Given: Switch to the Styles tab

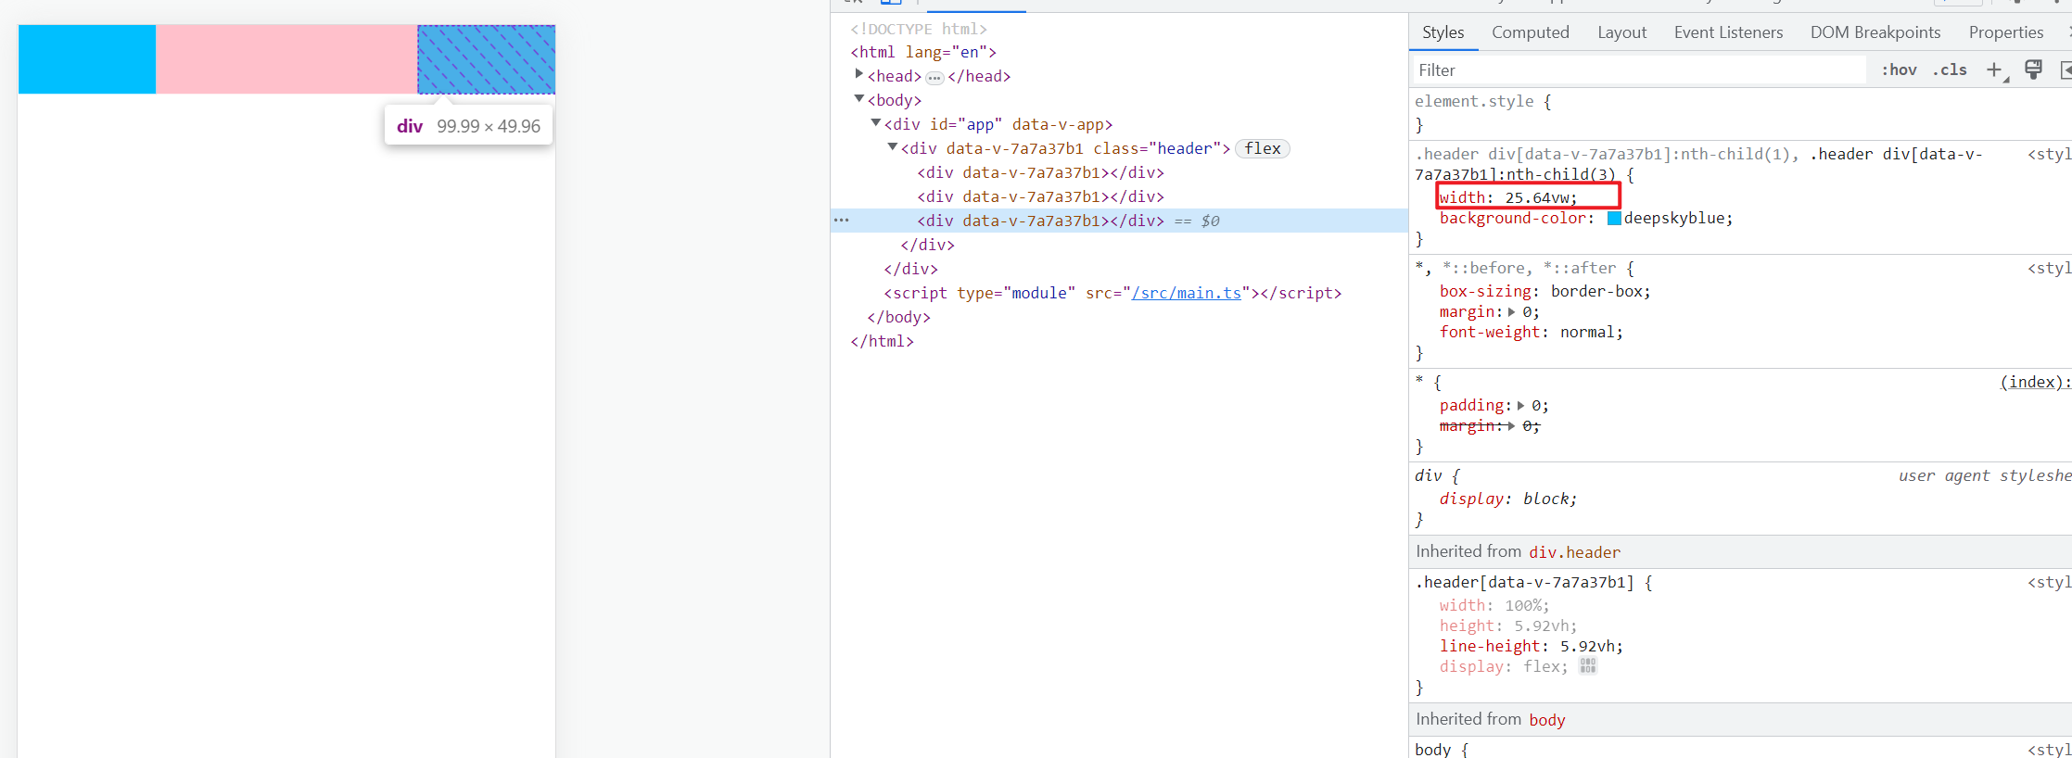Looking at the screenshot, I should (x=1443, y=32).
